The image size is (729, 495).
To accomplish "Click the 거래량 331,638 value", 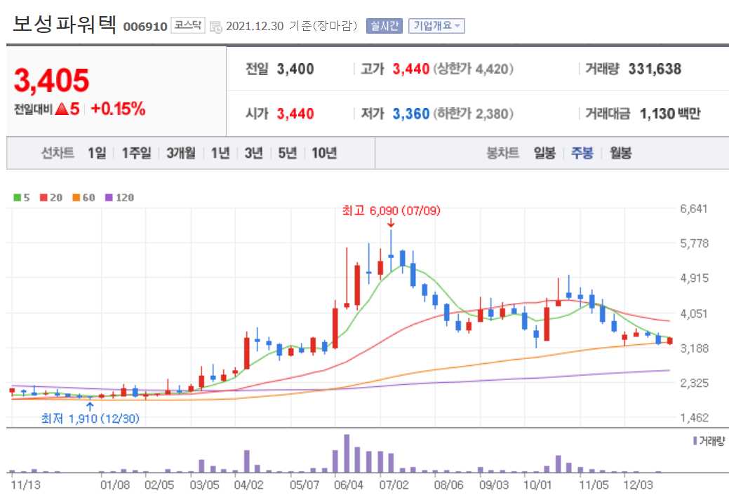I will [x=655, y=69].
